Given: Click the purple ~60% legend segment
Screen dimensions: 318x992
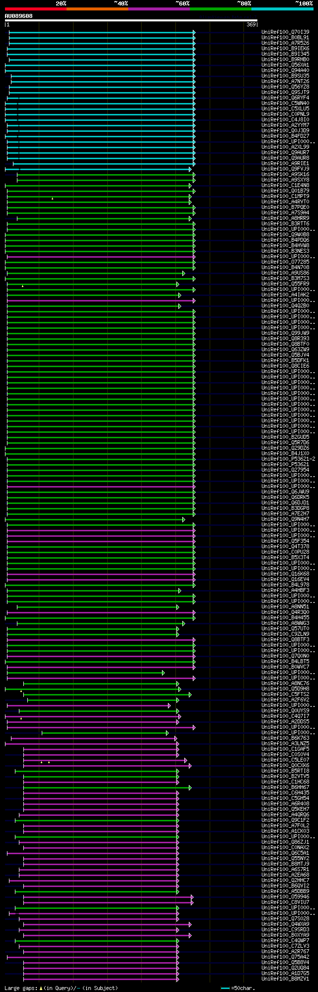Looking at the screenshot, I should (159, 9).
